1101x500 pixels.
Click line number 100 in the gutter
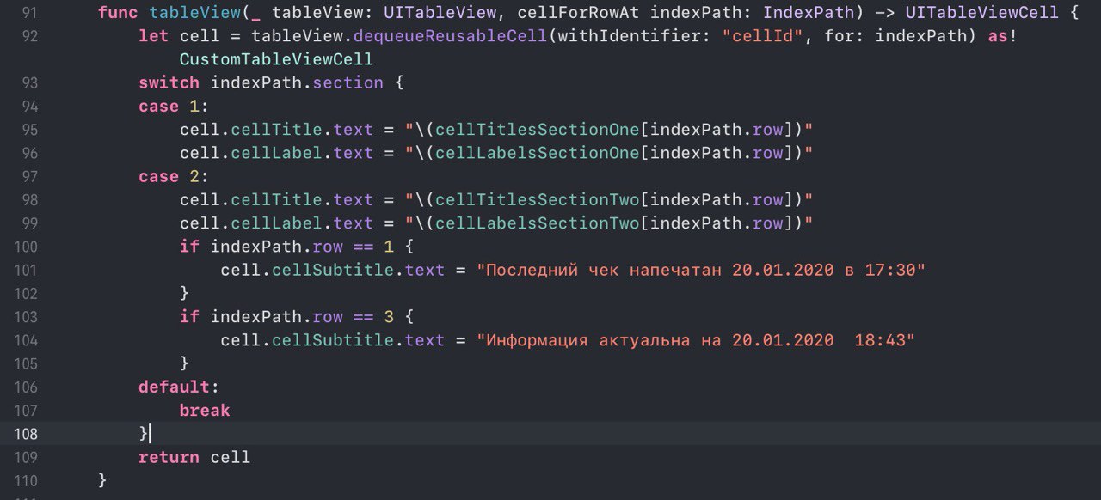coord(25,247)
